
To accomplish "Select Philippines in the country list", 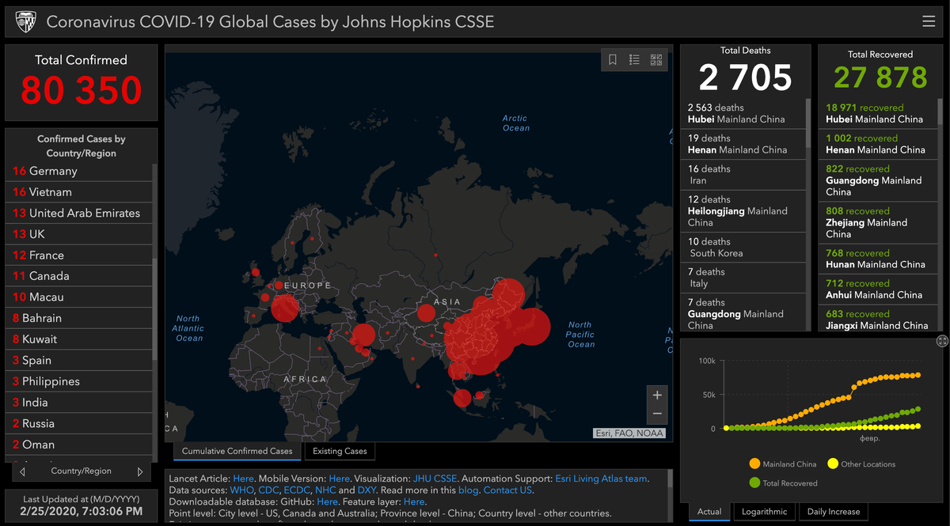I will 79,381.
